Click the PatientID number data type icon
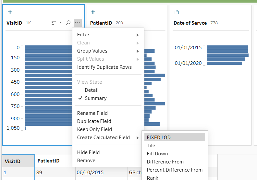 (x=93, y=12)
